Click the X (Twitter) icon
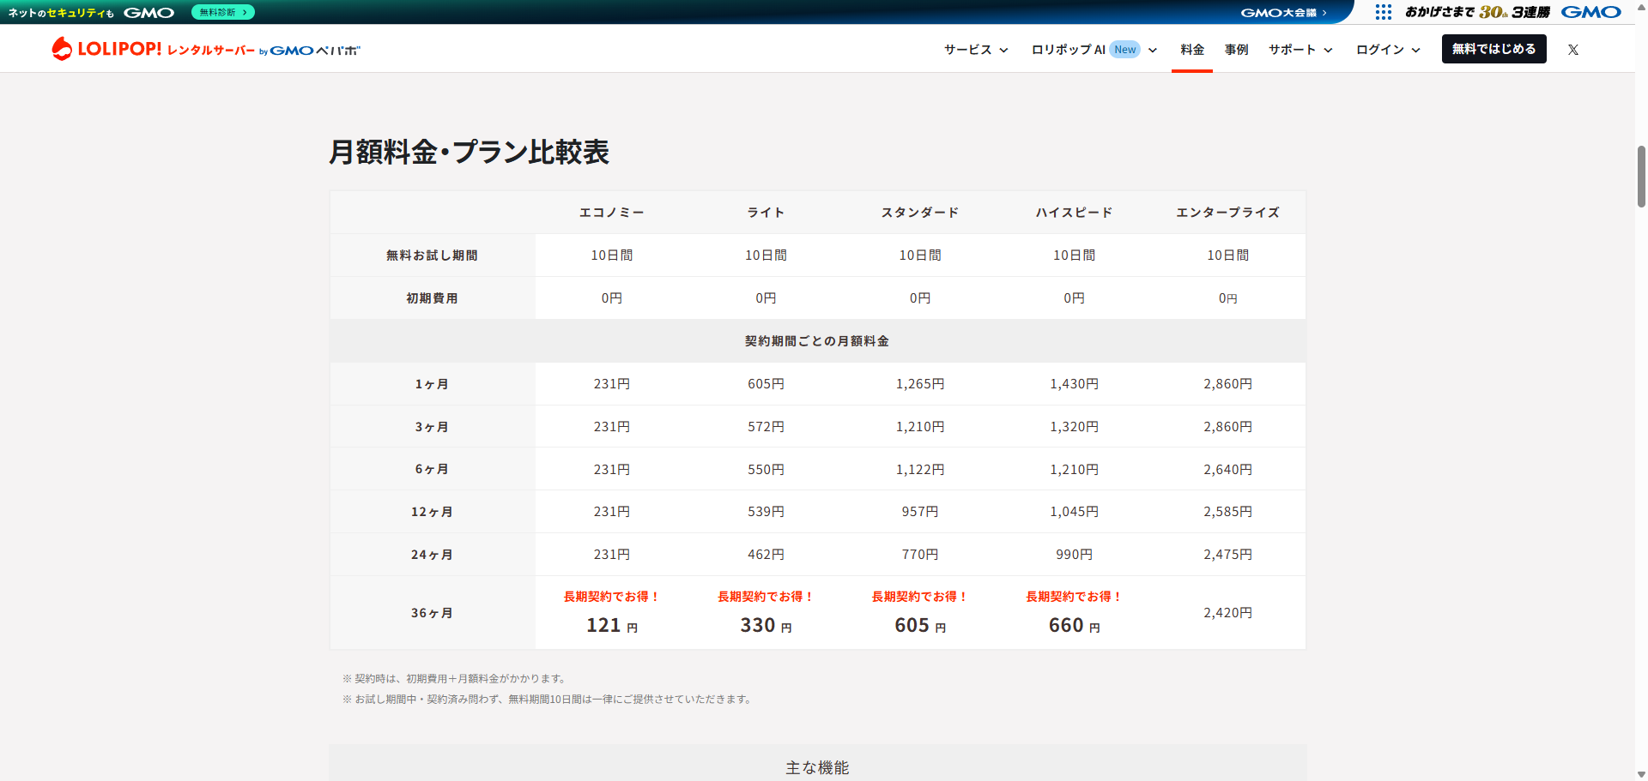Image resolution: width=1648 pixels, height=781 pixels. click(x=1573, y=50)
